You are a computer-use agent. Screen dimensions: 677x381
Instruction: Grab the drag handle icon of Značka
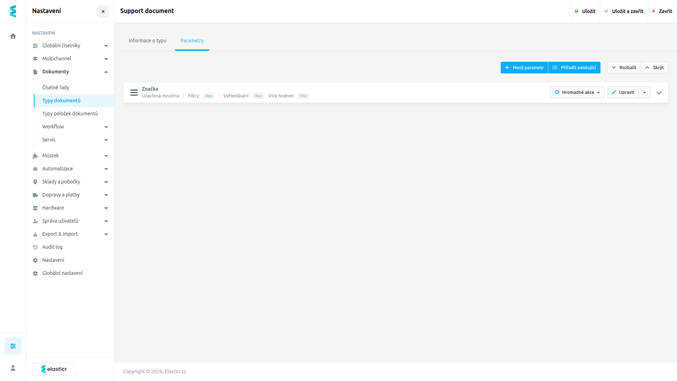click(134, 92)
